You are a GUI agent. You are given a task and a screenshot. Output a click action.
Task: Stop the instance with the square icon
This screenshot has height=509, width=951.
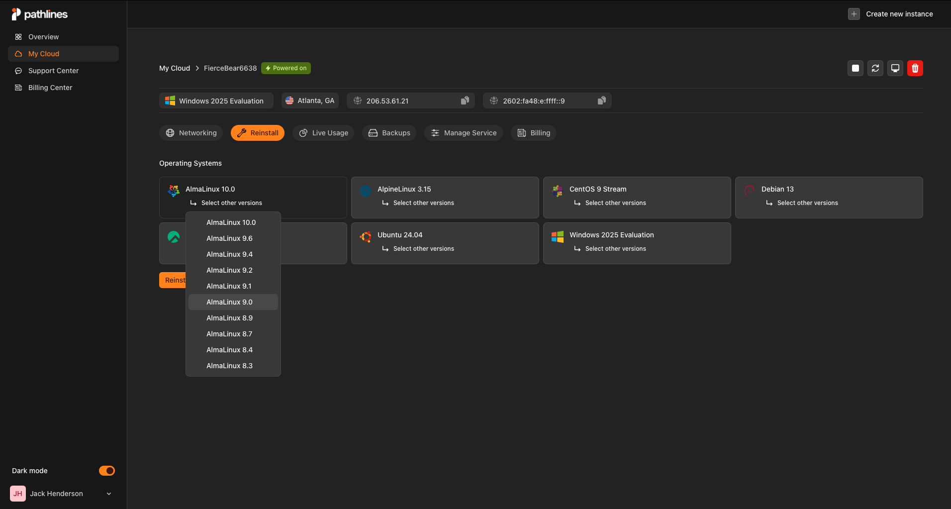click(x=855, y=68)
